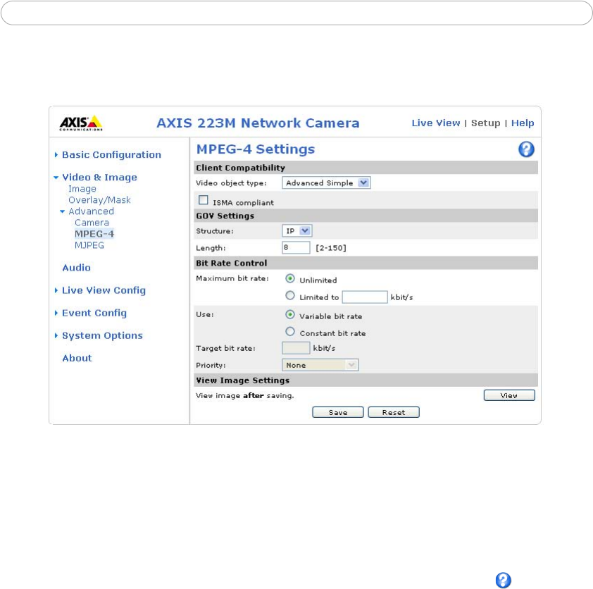Click the GOV Length input field
Screen dimensions: 593x589
(296, 248)
